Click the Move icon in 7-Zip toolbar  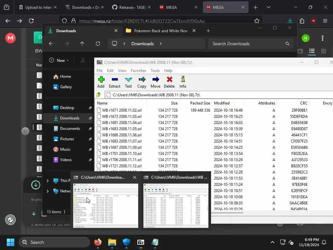coord(155,82)
